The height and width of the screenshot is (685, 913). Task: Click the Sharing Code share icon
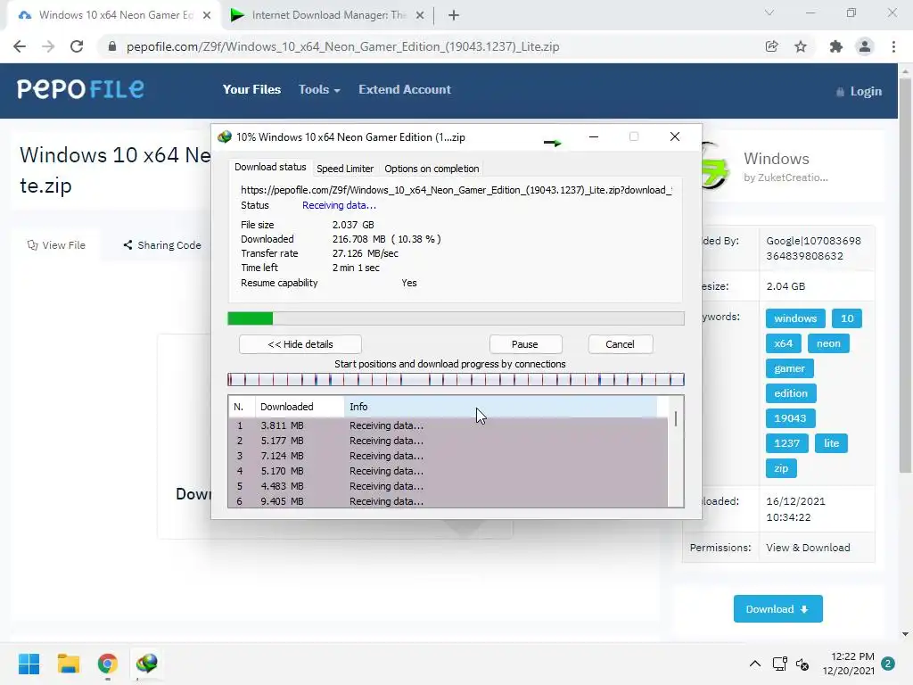[127, 245]
